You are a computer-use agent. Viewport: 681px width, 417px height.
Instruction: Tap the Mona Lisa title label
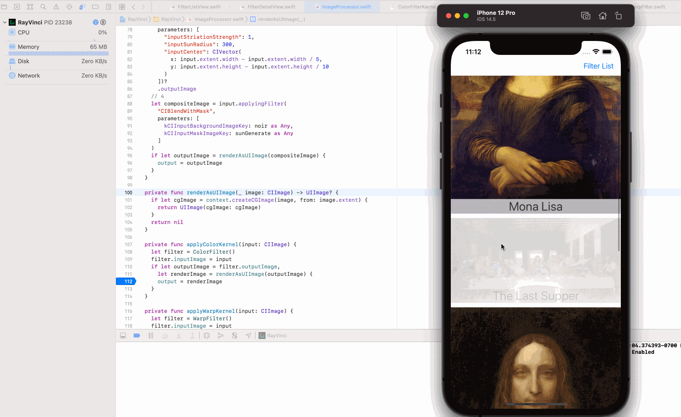click(535, 207)
